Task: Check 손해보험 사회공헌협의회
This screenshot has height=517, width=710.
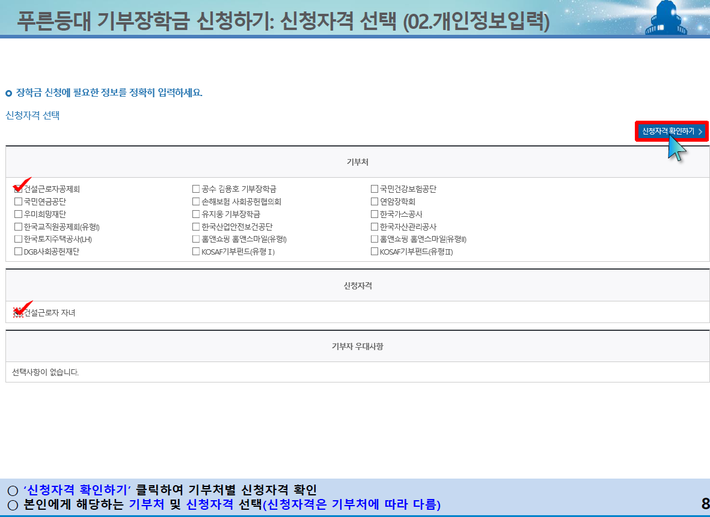Action: 195,201
